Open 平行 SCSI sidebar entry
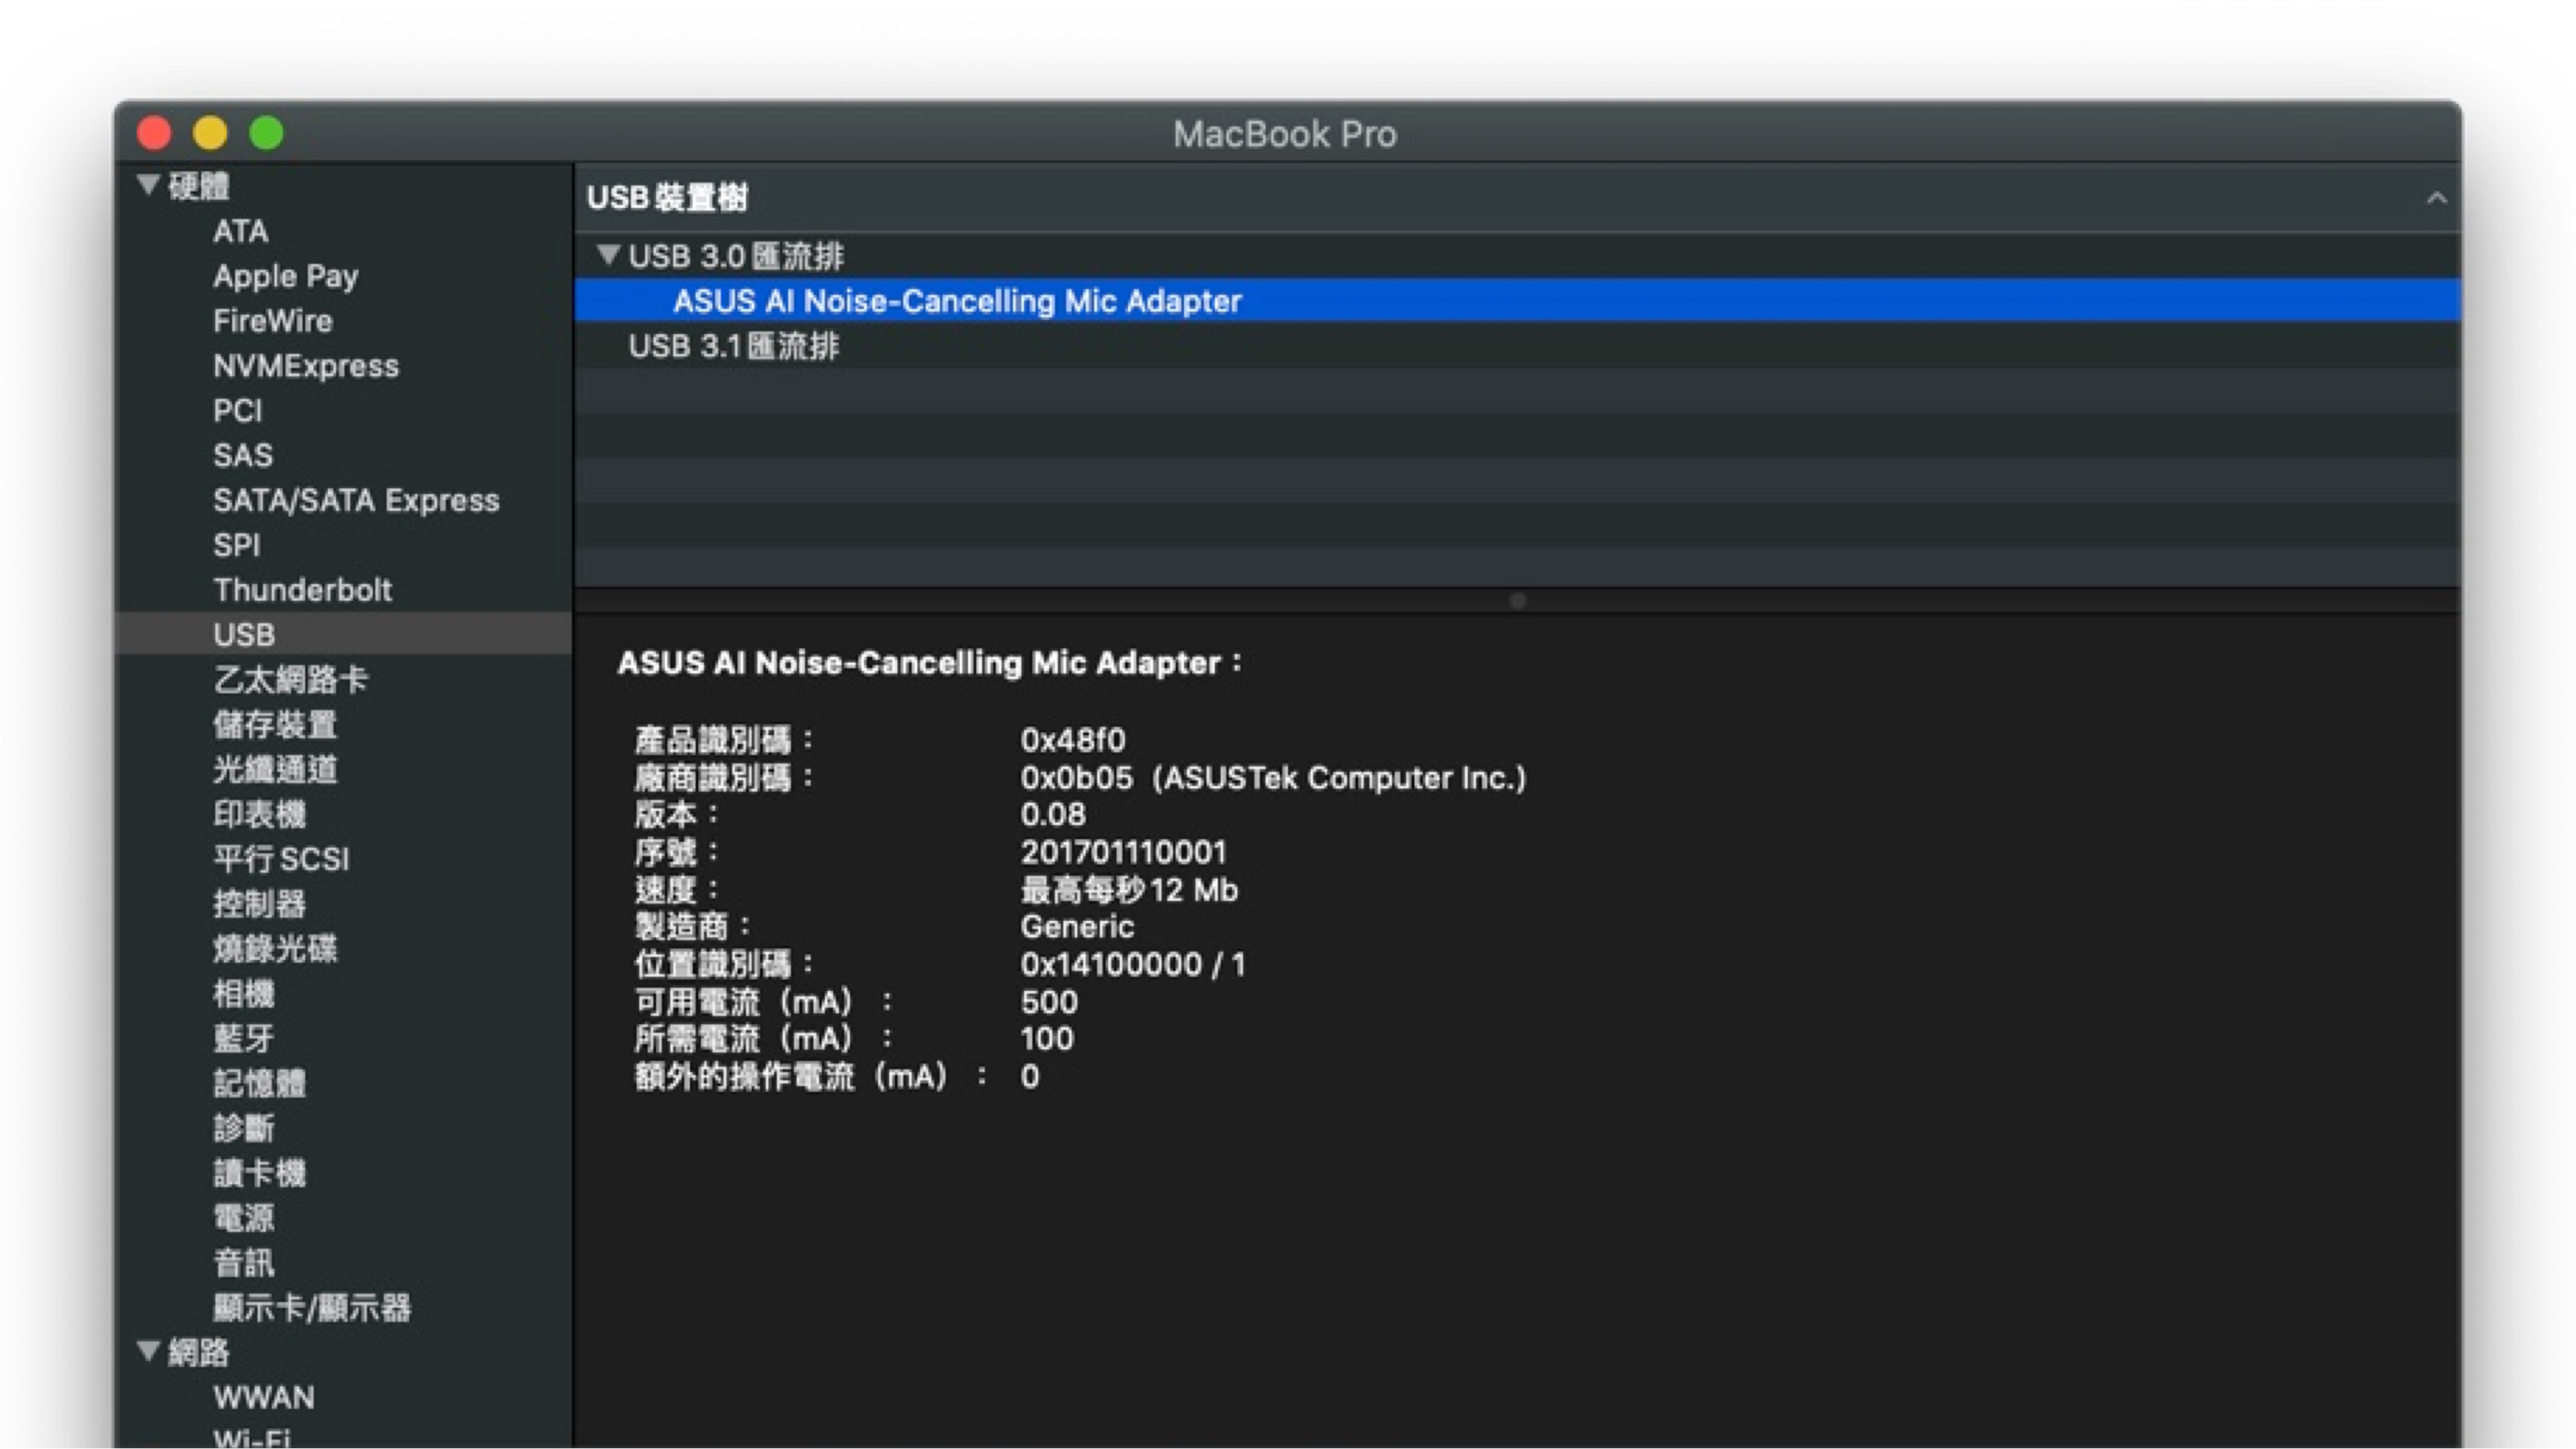The image size is (2576, 1449). point(281,859)
